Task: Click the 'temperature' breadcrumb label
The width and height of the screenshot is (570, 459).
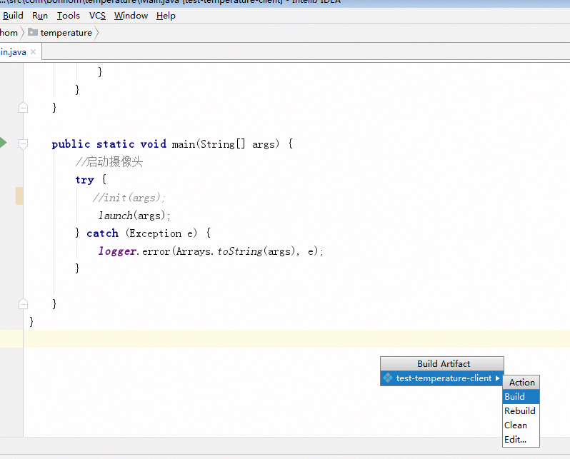Action: click(x=66, y=33)
